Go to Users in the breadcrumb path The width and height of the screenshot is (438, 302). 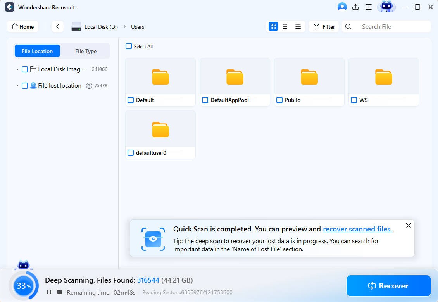click(x=138, y=27)
